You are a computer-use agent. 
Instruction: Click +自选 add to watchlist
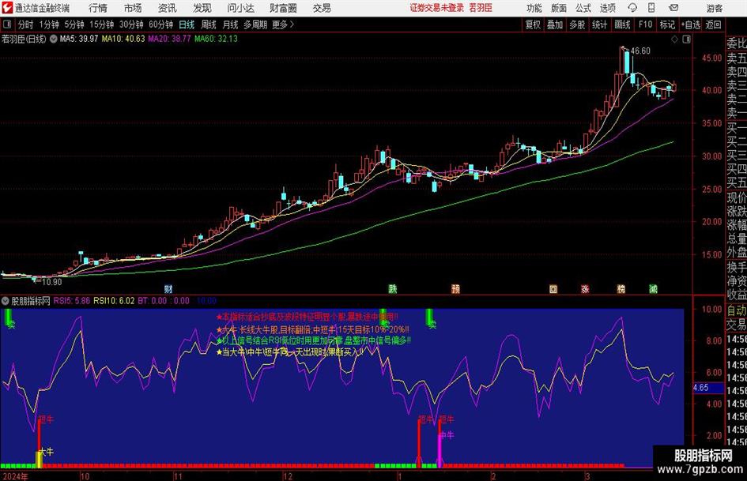[690, 24]
